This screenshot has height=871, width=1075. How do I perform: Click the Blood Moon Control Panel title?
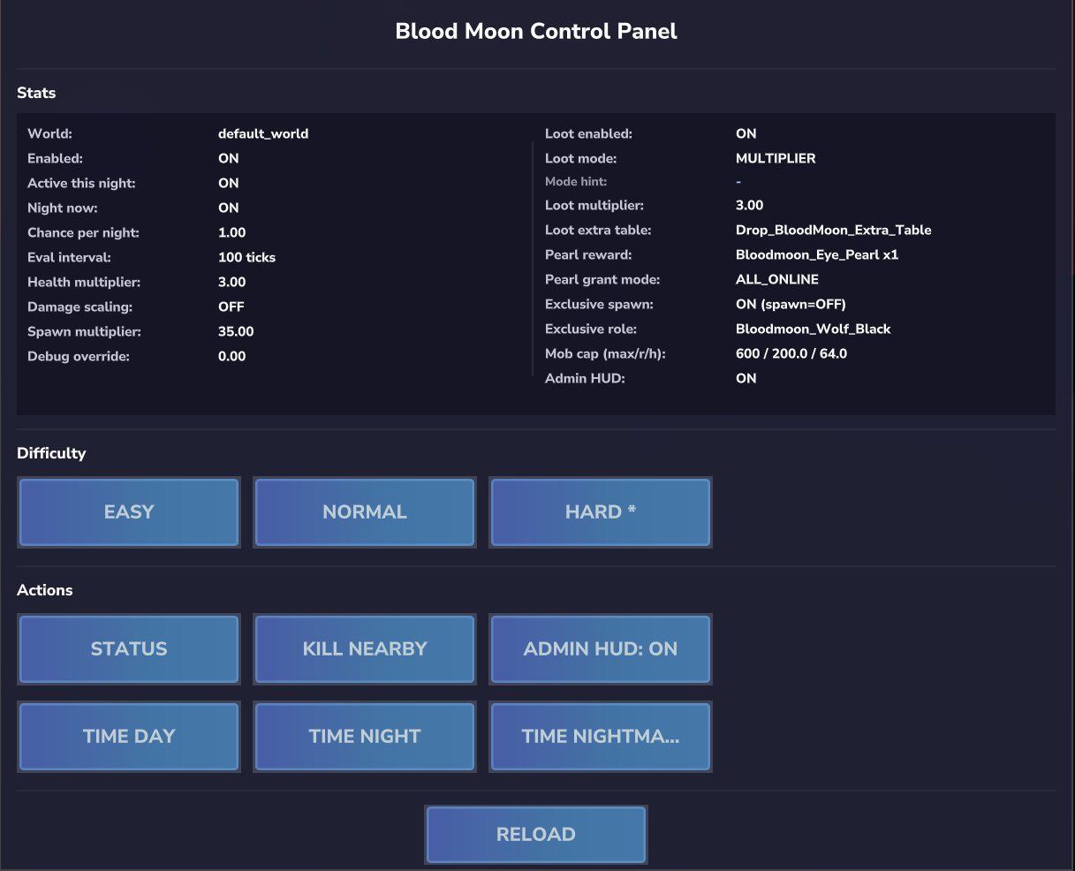click(536, 32)
